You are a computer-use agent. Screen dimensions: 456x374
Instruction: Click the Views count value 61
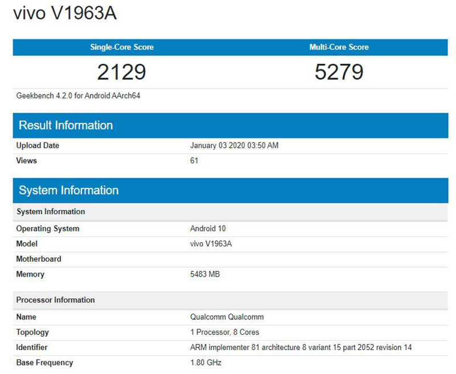[194, 161]
